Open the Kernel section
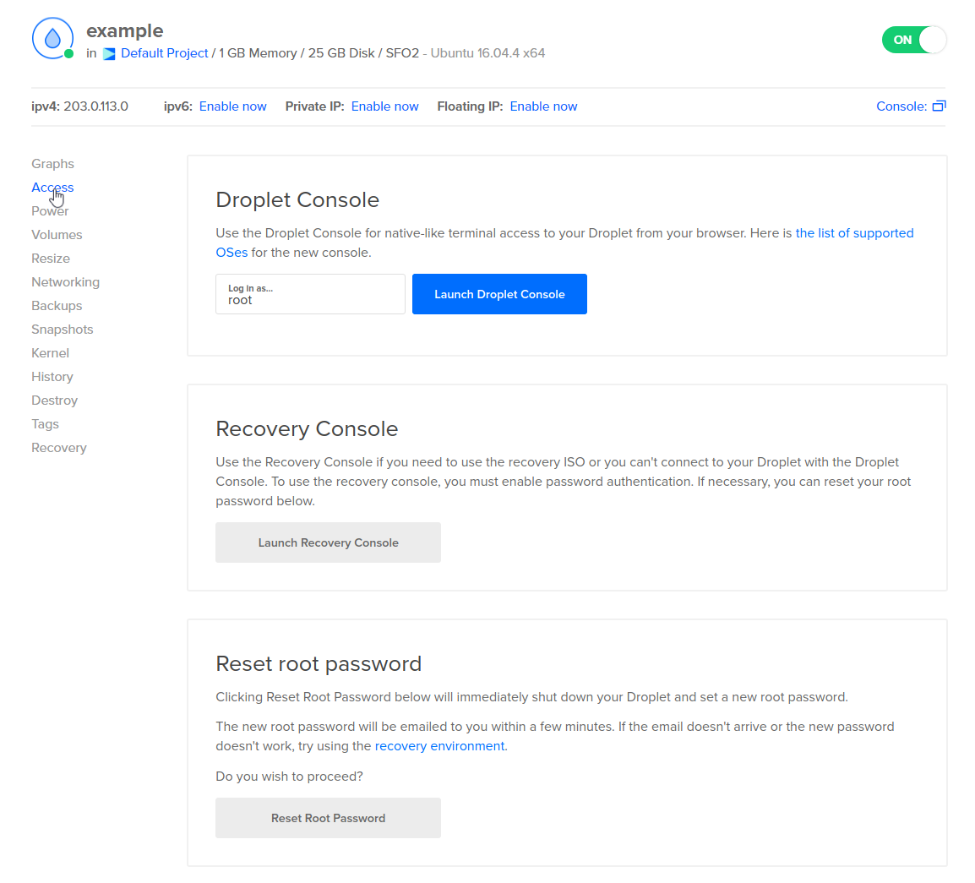This screenshot has width=975, height=883. tap(51, 352)
